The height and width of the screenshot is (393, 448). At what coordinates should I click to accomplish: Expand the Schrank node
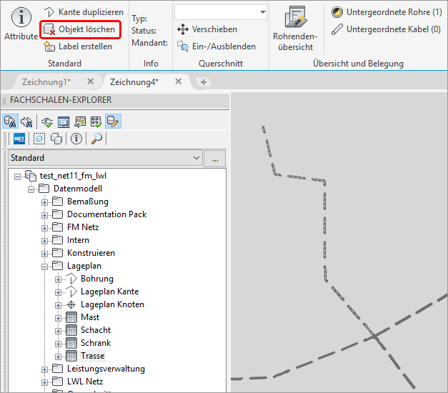(58, 344)
